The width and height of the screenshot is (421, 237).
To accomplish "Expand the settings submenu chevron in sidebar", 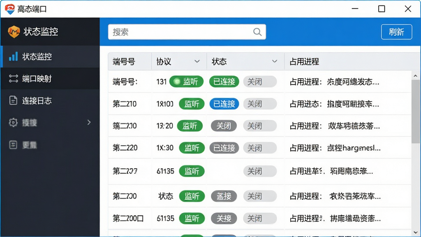I will pyautogui.click(x=89, y=123).
